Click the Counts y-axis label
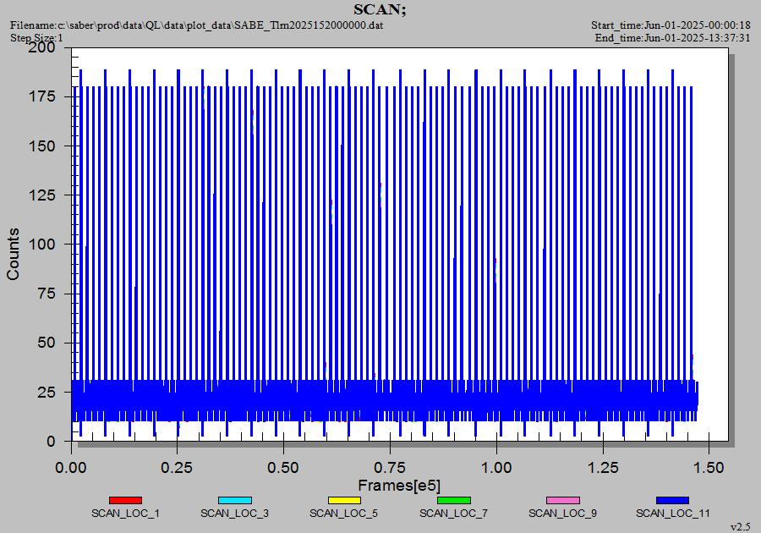Image resolution: width=761 pixels, height=533 pixels. point(13,254)
